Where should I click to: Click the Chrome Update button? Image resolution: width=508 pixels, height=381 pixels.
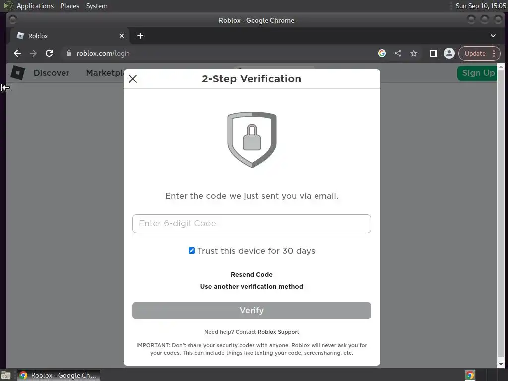[x=475, y=53]
